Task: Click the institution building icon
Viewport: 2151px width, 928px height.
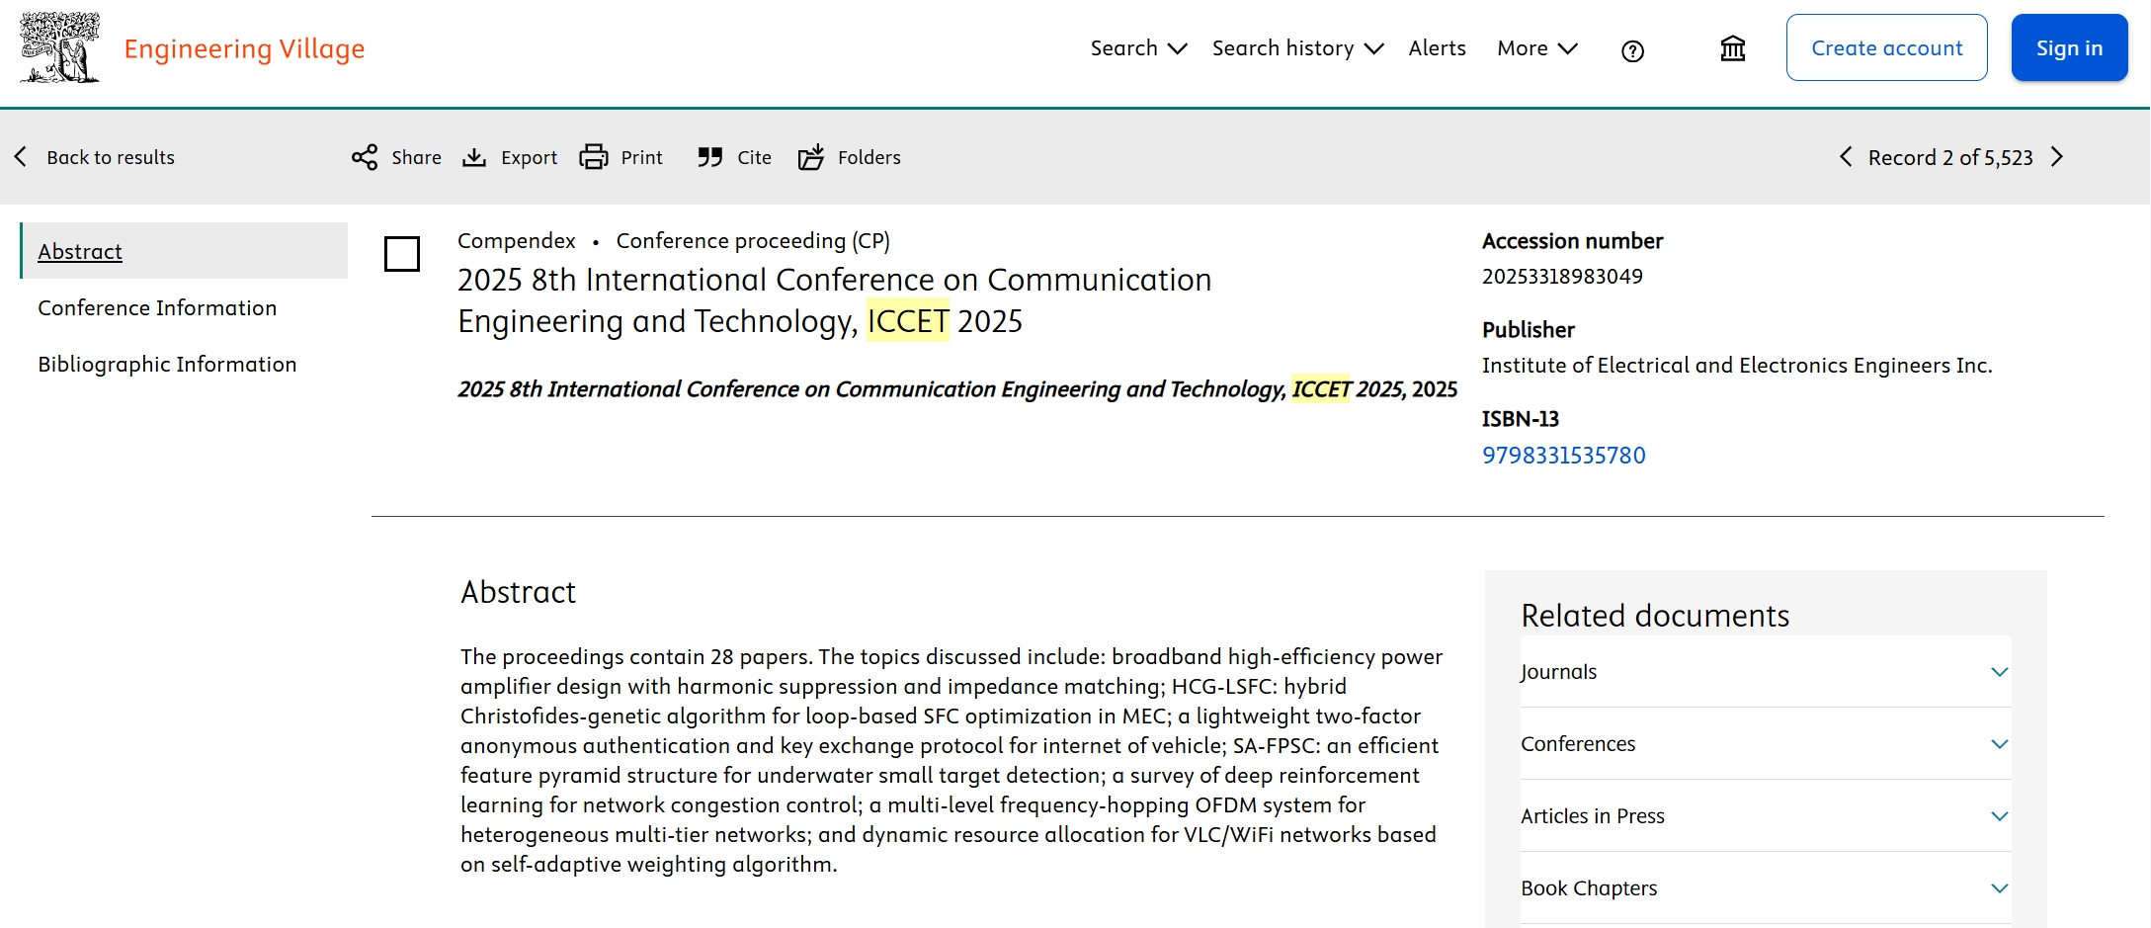Action: tap(1732, 48)
